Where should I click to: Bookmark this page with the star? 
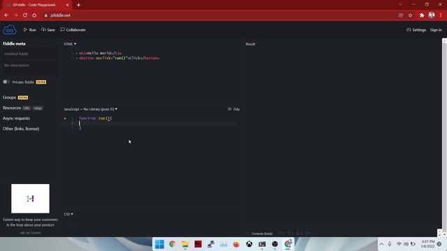410,15
